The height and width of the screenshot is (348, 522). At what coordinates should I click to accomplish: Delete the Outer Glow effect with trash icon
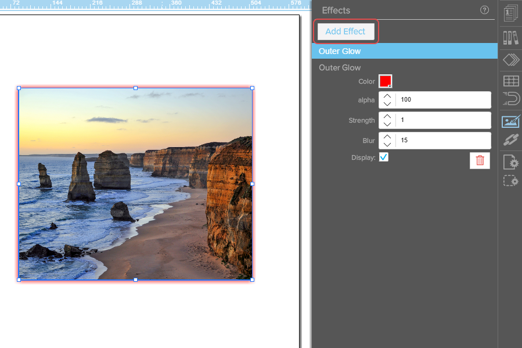pyautogui.click(x=480, y=160)
